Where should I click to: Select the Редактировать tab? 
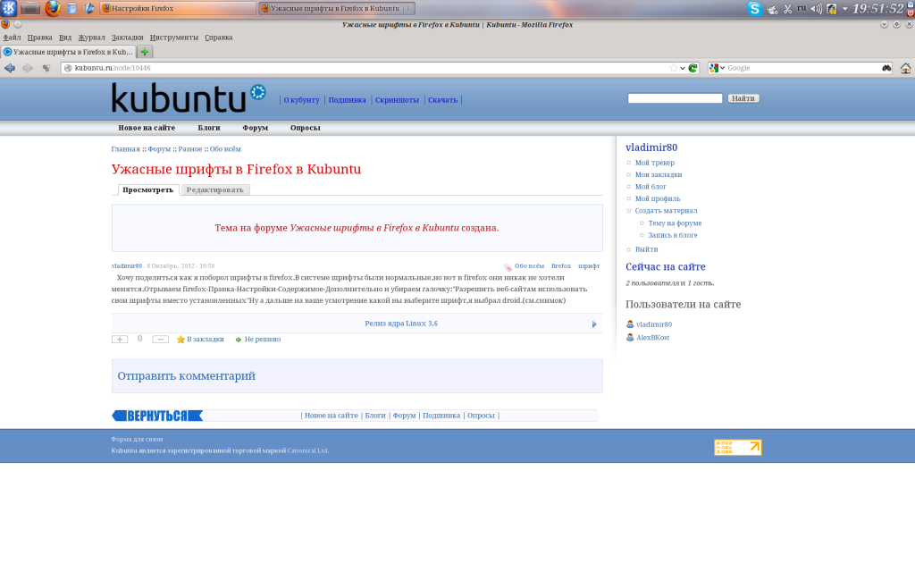click(x=214, y=189)
